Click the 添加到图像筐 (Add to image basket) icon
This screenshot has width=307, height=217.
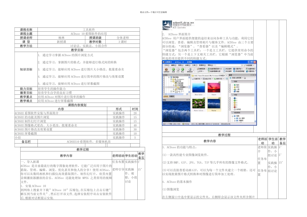[x=234, y=71]
